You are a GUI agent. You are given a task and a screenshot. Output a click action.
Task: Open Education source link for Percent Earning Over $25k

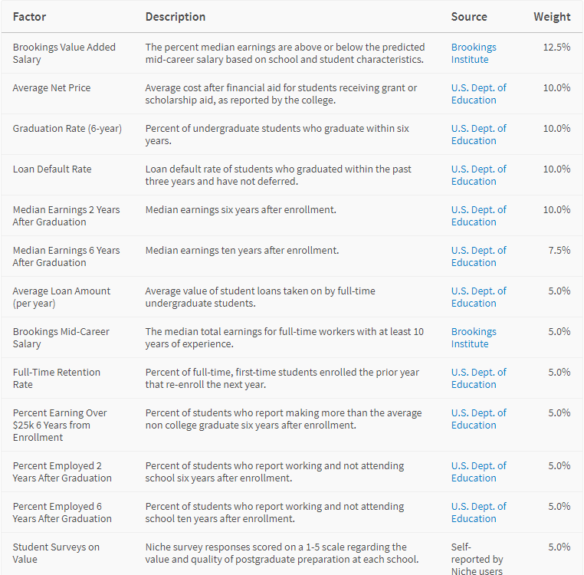click(x=478, y=419)
